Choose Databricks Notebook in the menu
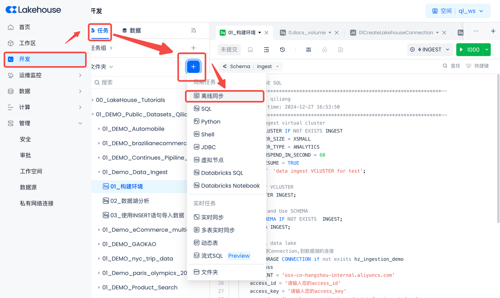500x298 pixels. tap(230, 186)
